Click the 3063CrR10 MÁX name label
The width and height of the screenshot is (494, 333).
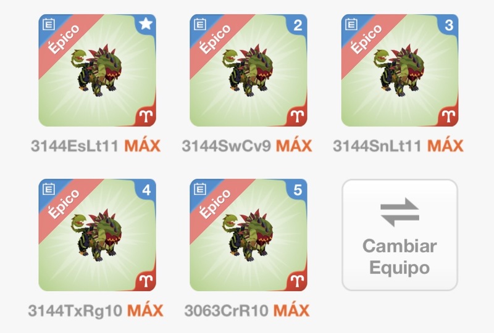pyautogui.click(x=246, y=311)
